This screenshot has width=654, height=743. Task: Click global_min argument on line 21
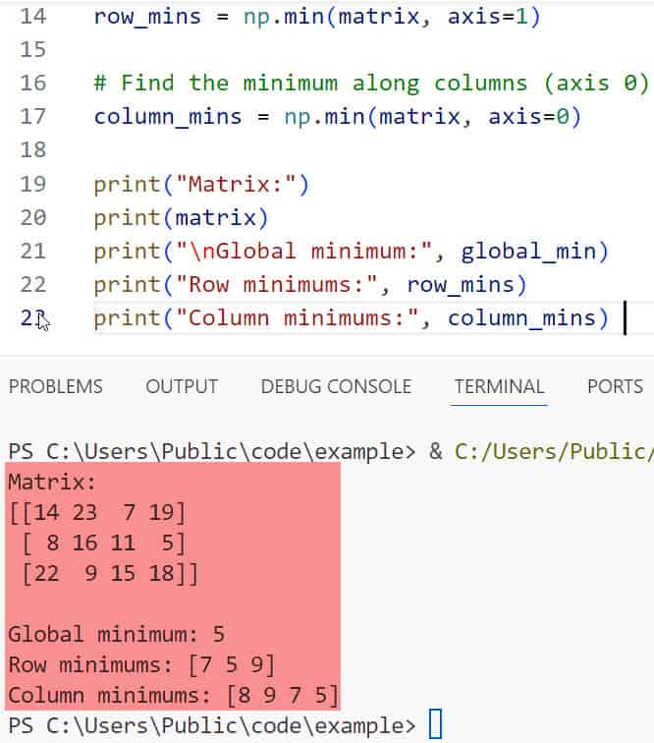pos(527,251)
